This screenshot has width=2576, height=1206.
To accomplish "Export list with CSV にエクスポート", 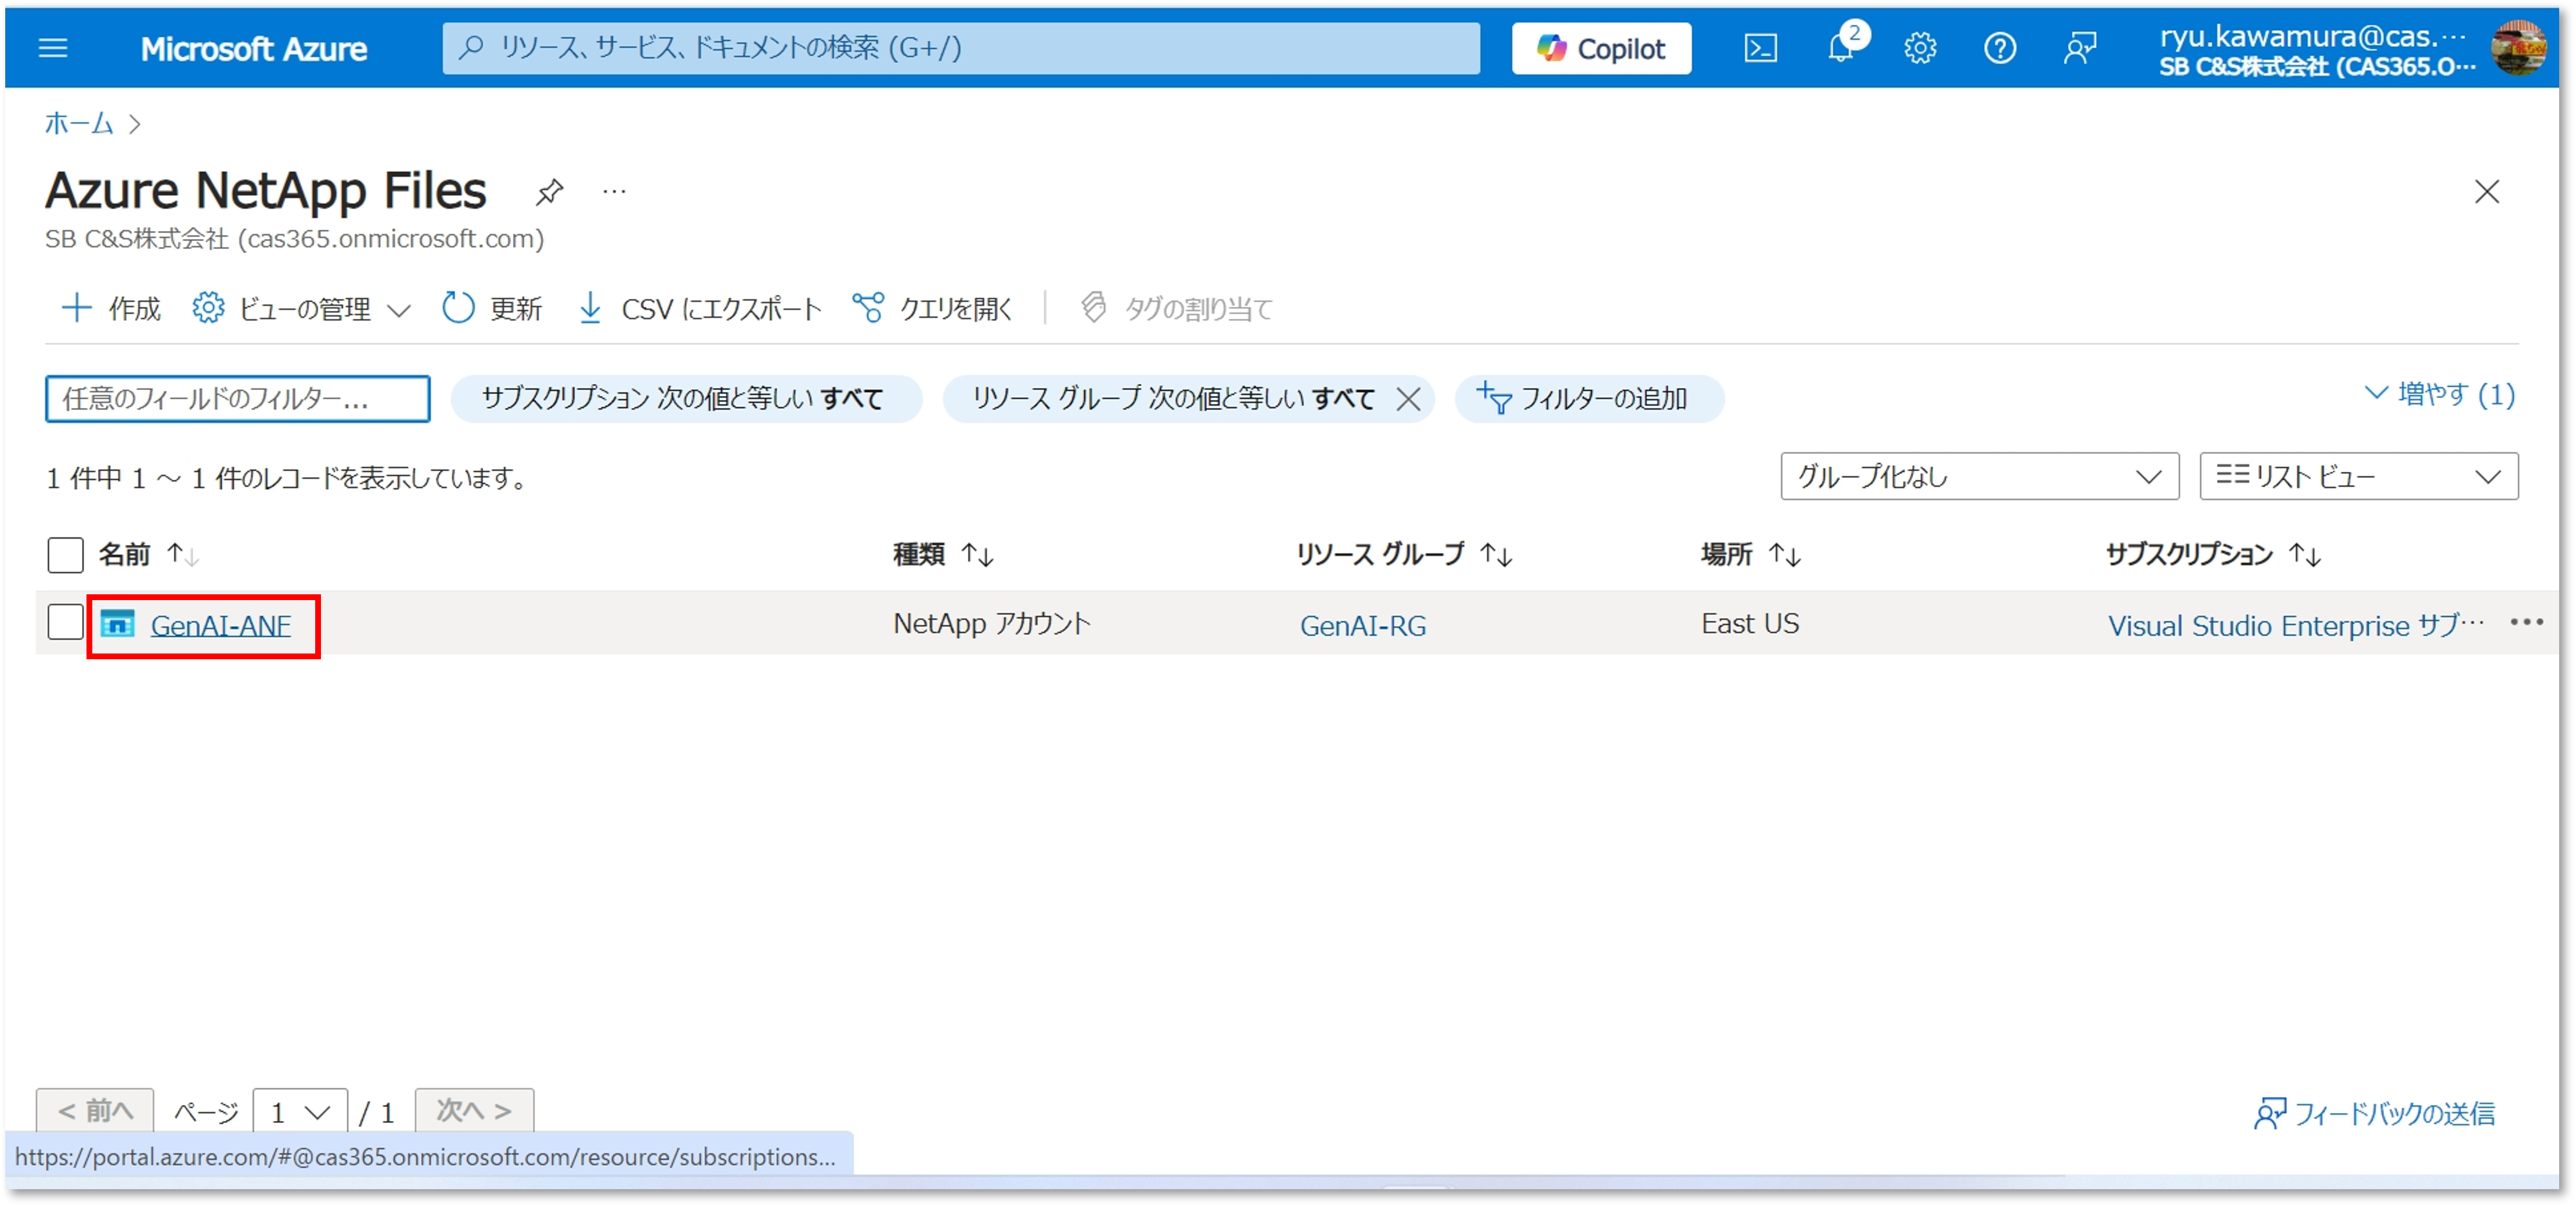I will (x=700, y=308).
